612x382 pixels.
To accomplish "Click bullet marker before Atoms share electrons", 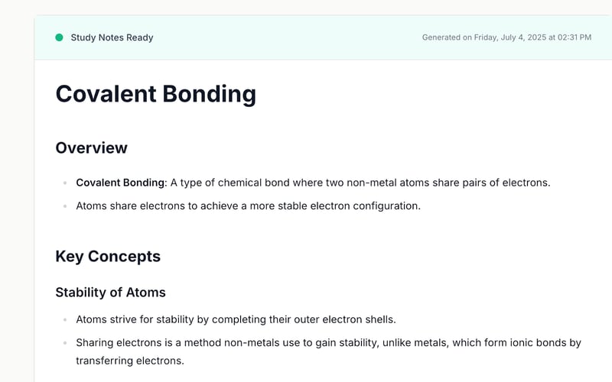I will (x=65, y=206).
